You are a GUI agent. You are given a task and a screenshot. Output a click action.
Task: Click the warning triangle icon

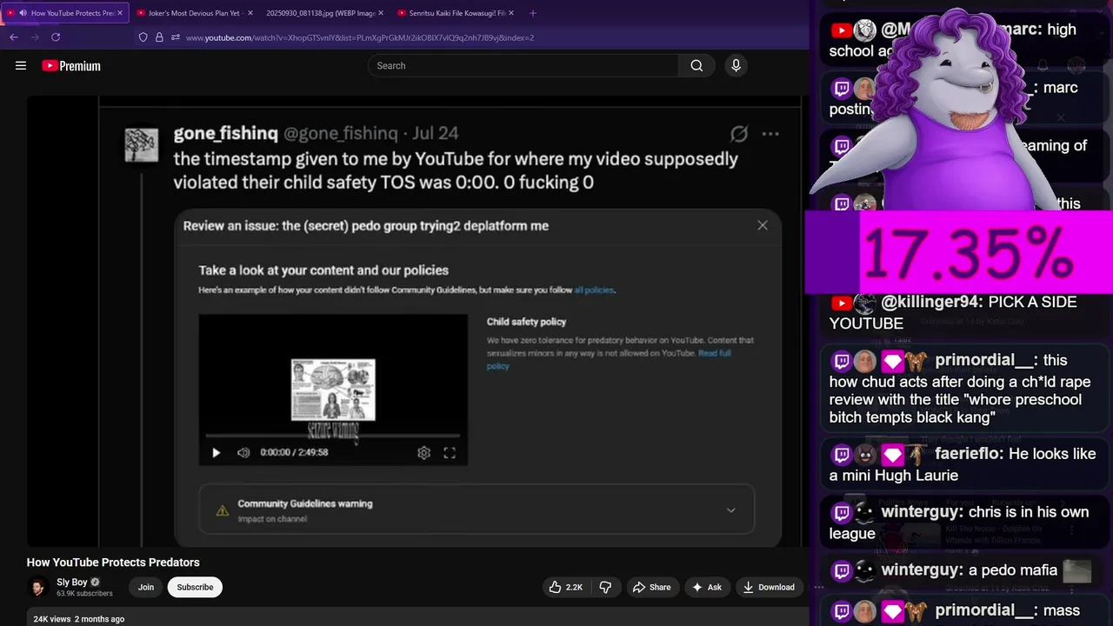point(223,510)
